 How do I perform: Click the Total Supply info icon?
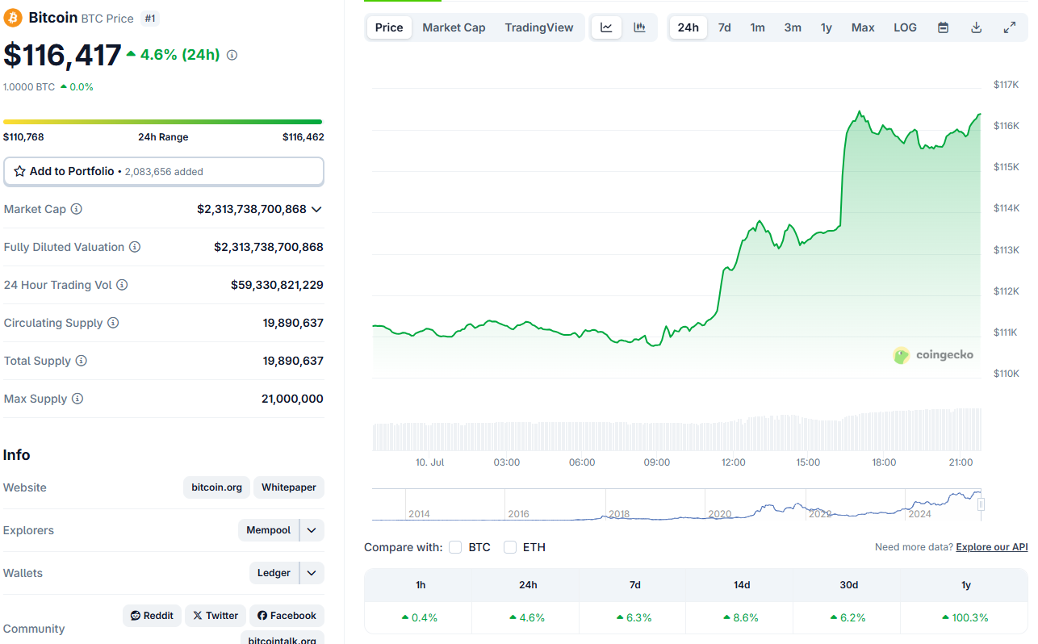point(82,361)
